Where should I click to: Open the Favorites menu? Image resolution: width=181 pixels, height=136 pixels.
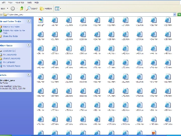pyautogui.click(x=20, y=3)
